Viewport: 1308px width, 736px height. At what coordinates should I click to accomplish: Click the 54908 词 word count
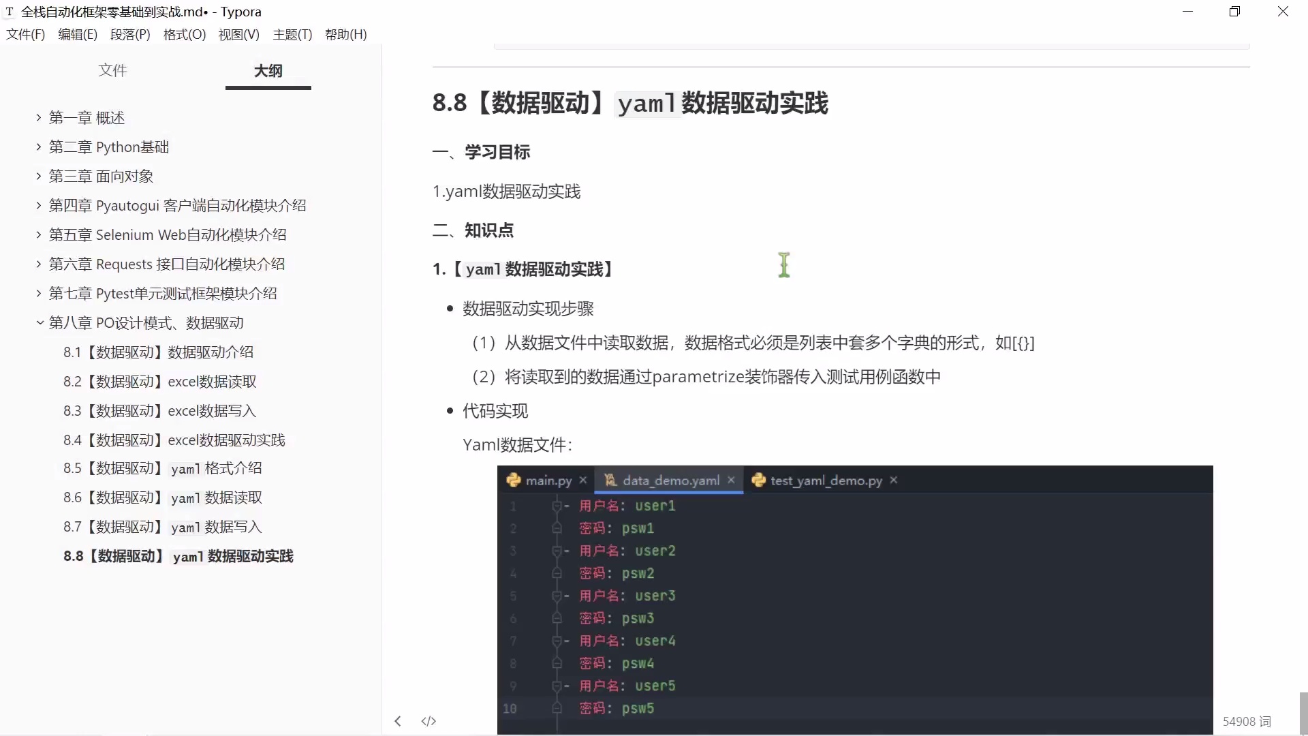coord(1247,722)
